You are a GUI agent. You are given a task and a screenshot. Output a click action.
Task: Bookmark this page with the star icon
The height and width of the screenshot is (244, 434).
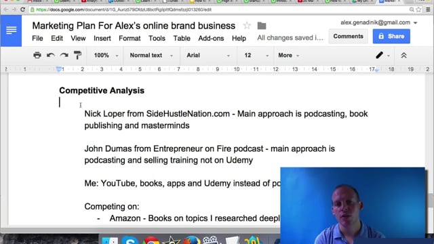pyautogui.click(x=418, y=9)
